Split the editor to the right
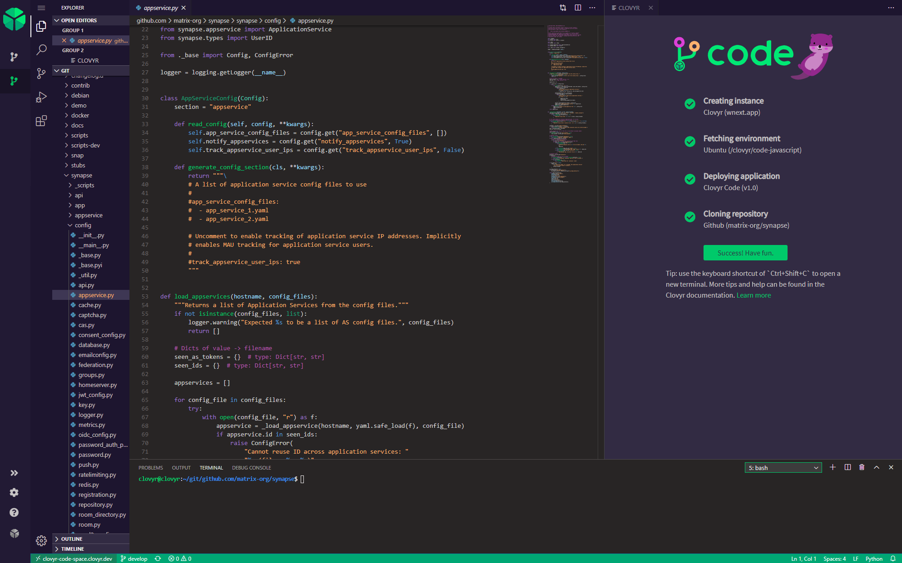Image resolution: width=902 pixels, height=563 pixels. click(x=578, y=8)
